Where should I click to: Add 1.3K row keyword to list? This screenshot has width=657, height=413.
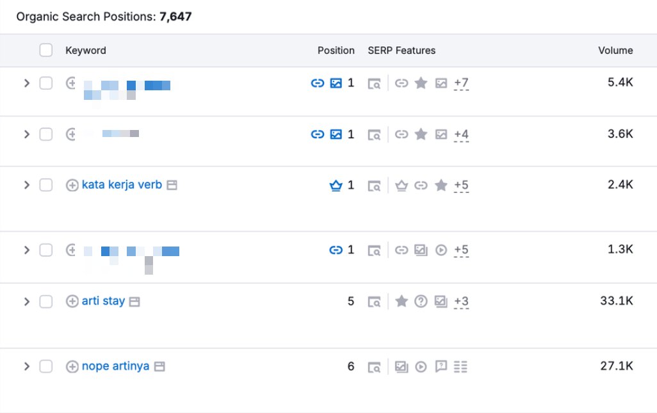71,250
